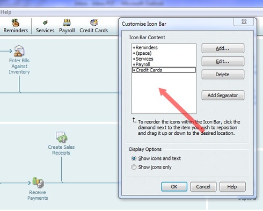Open Reminders from the icon bar
This screenshot has width=263, height=211.
[x=16, y=26]
